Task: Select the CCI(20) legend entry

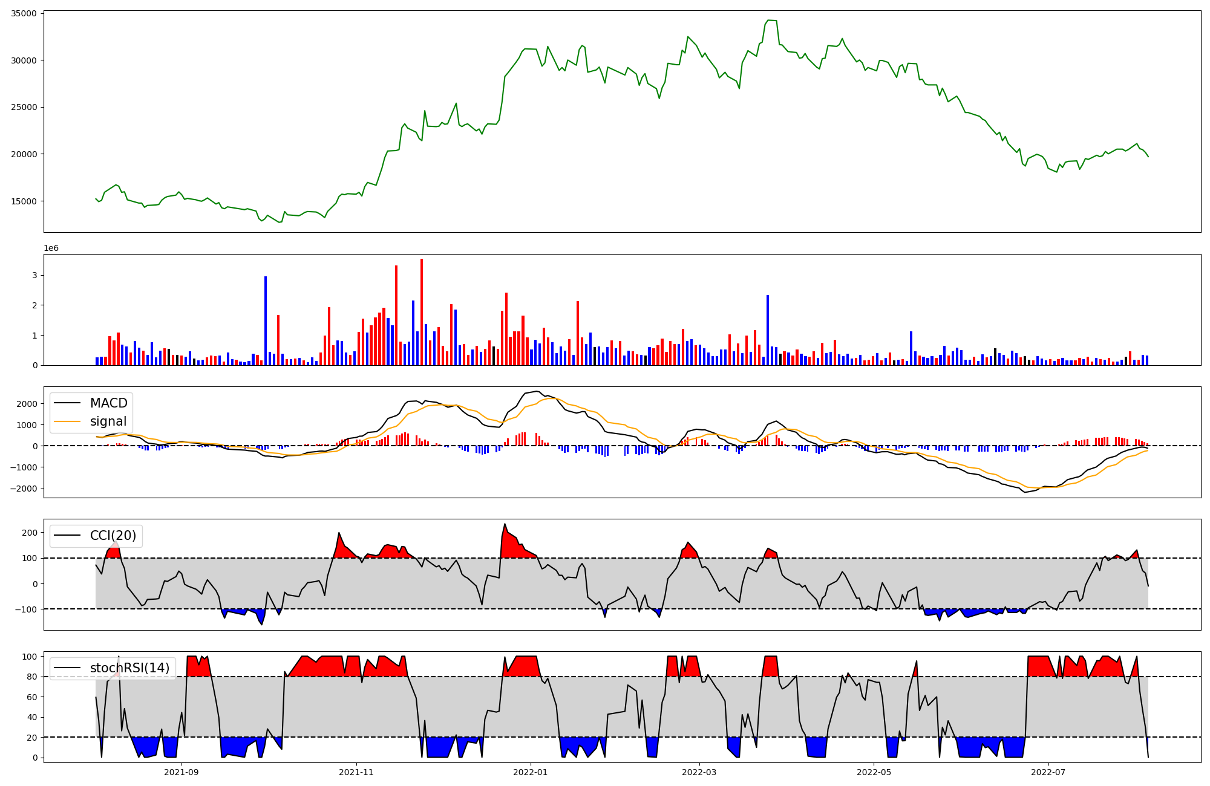Action: pyautogui.click(x=113, y=536)
